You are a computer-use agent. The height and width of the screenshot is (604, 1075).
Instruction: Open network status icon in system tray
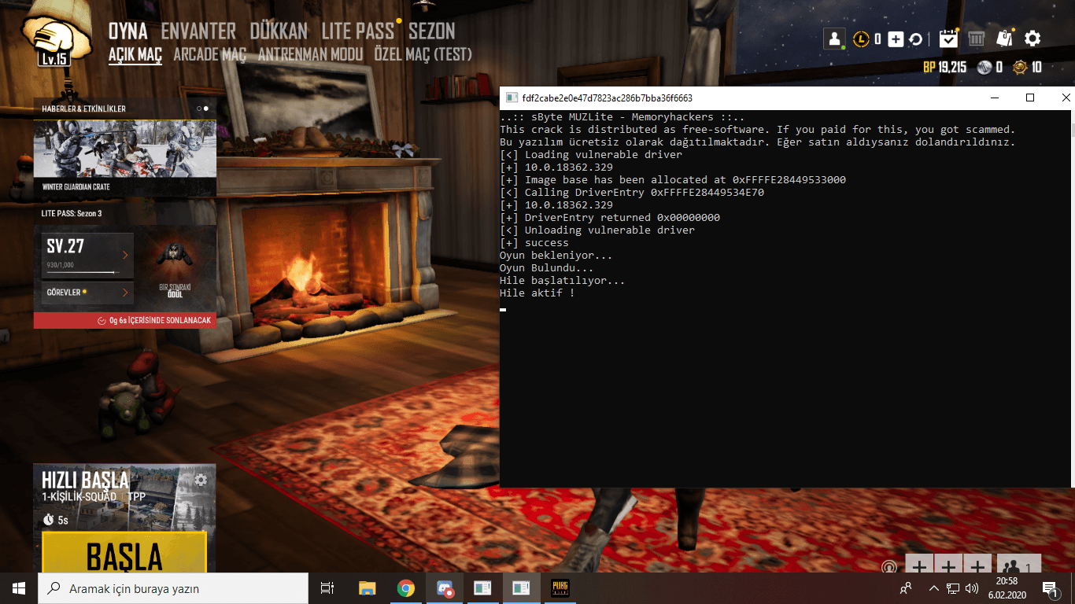click(953, 588)
